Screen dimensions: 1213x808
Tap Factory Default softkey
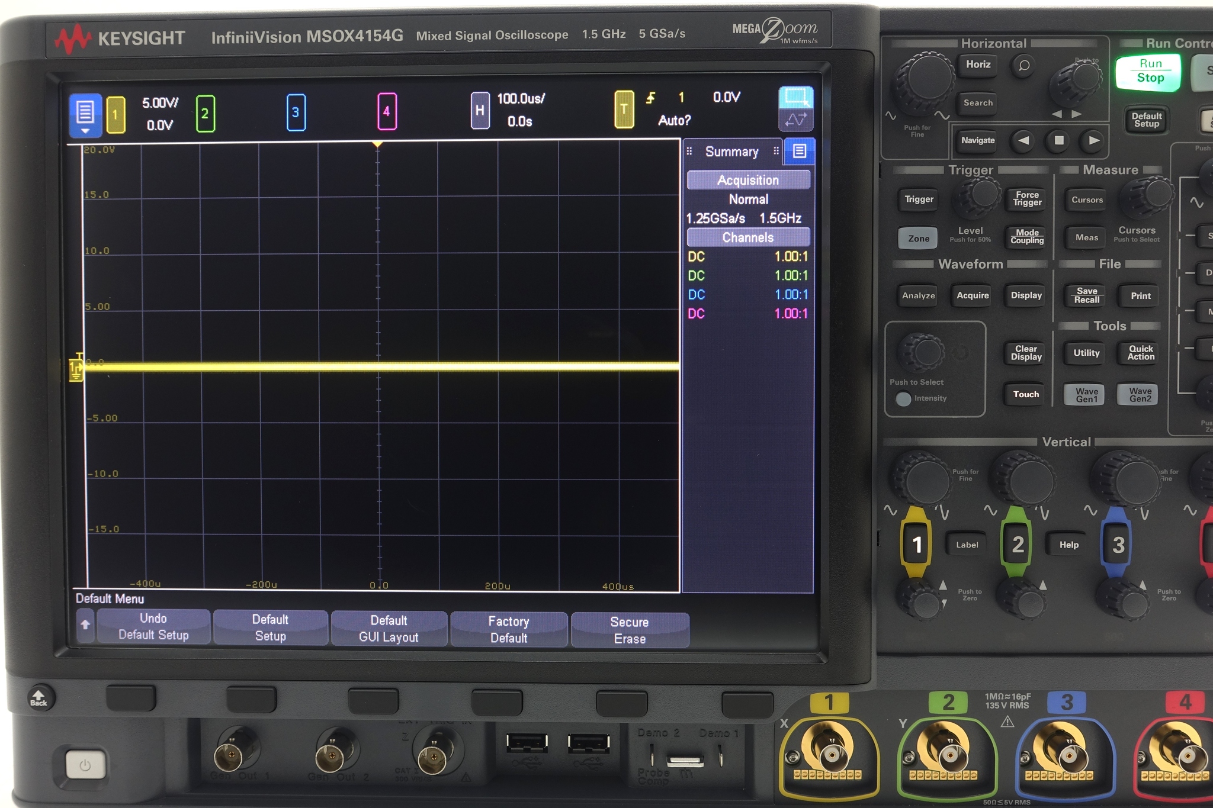509,629
